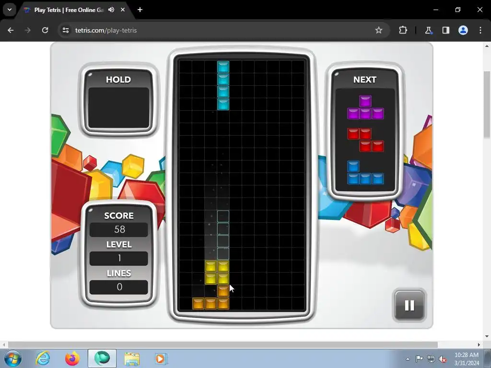Pause the Tetris game
491x368 pixels.
point(409,305)
